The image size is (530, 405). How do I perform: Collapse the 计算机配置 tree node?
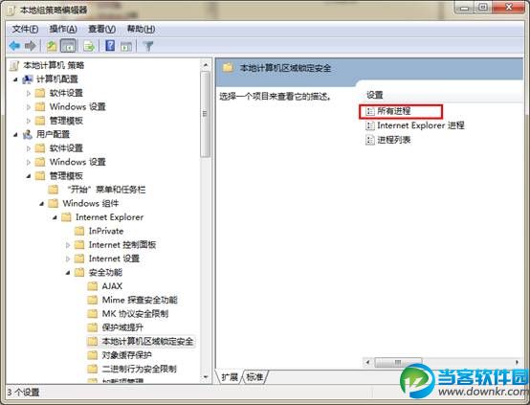pos(15,79)
